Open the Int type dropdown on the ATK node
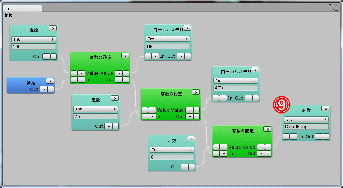The width and height of the screenshot is (343, 188). click(x=236, y=80)
